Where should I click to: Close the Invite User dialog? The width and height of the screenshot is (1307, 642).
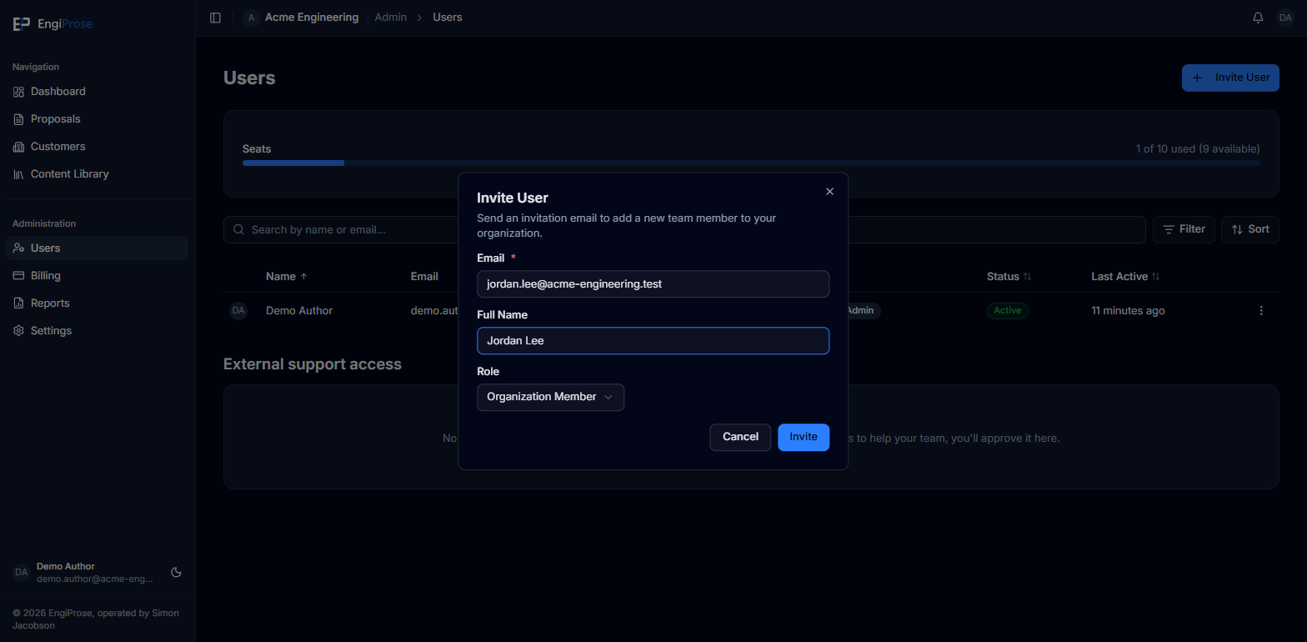829,192
